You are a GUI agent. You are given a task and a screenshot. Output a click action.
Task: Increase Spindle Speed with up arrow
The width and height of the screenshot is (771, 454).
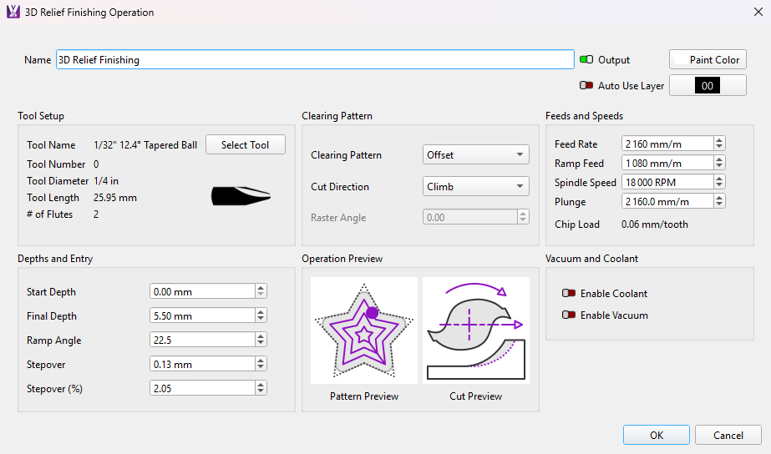coord(719,179)
